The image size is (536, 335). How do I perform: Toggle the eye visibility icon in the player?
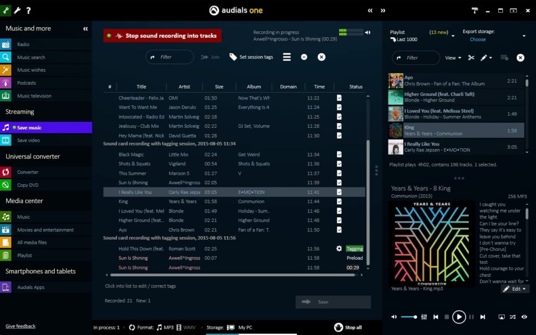pos(524,317)
